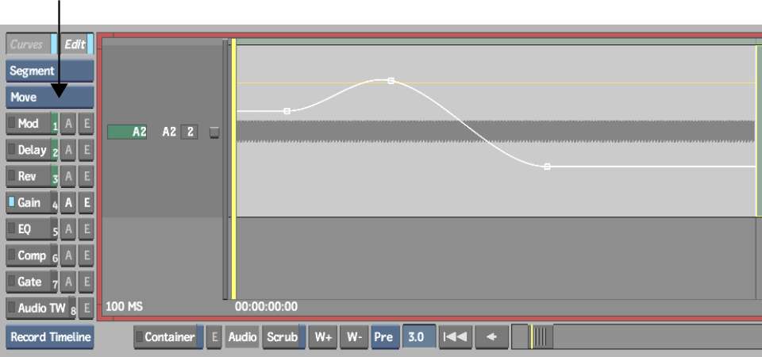Click the E button next to Container
The height and width of the screenshot is (357, 762).
point(214,336)
